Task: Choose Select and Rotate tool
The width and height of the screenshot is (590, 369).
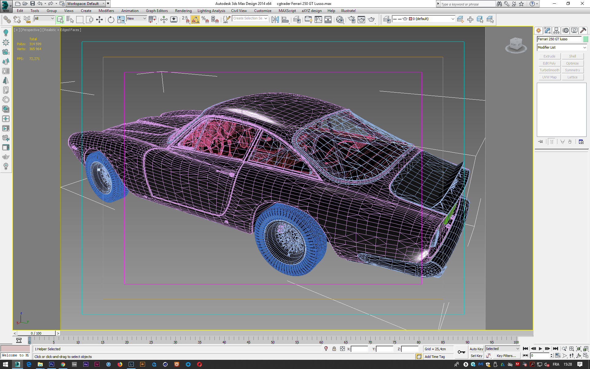Action: pyautogui.click(x=111, y=20)
